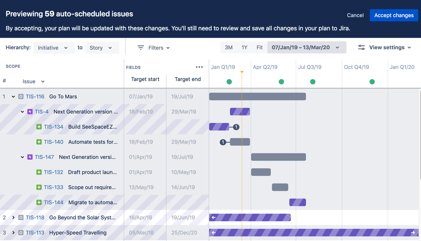
Task: Click the dependency badge on the TIS-134 bar
Action: (x=236, y=127)
